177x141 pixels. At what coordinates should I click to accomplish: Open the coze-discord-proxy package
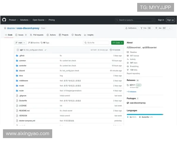point(138,103)
